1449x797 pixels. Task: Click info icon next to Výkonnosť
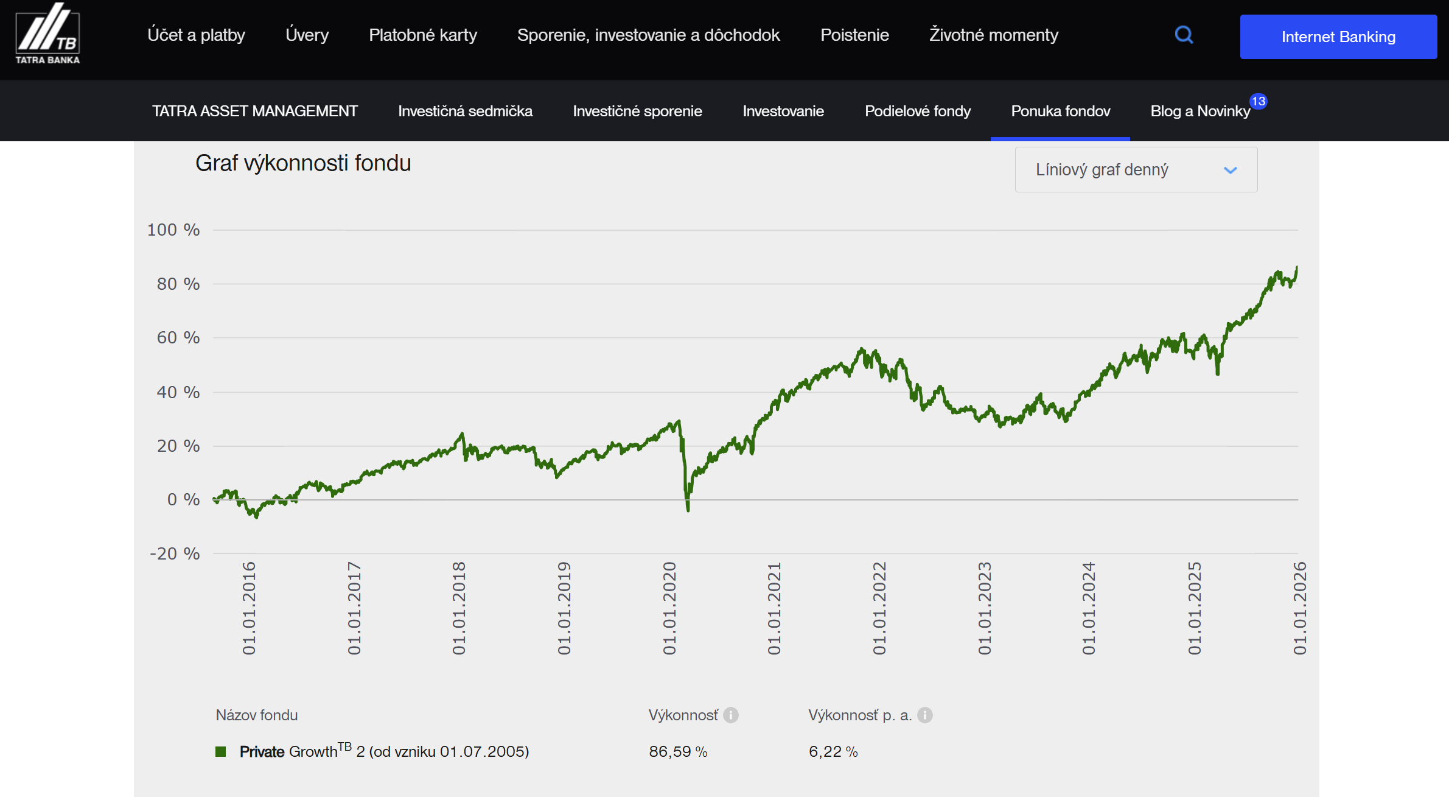click(731, 715)
